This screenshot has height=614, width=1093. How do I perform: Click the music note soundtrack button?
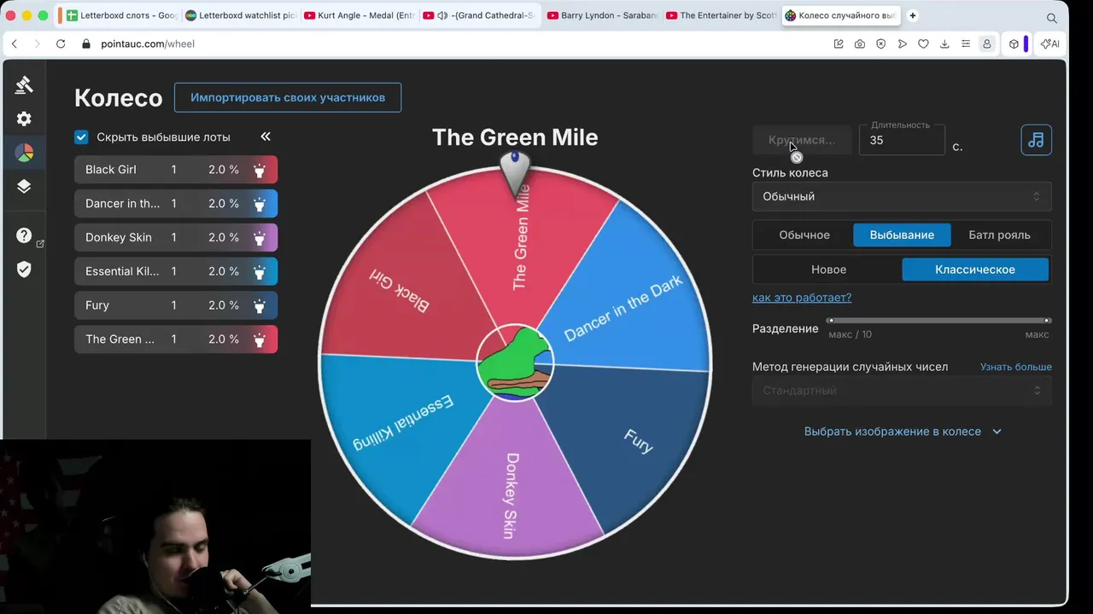point(1036,140)
